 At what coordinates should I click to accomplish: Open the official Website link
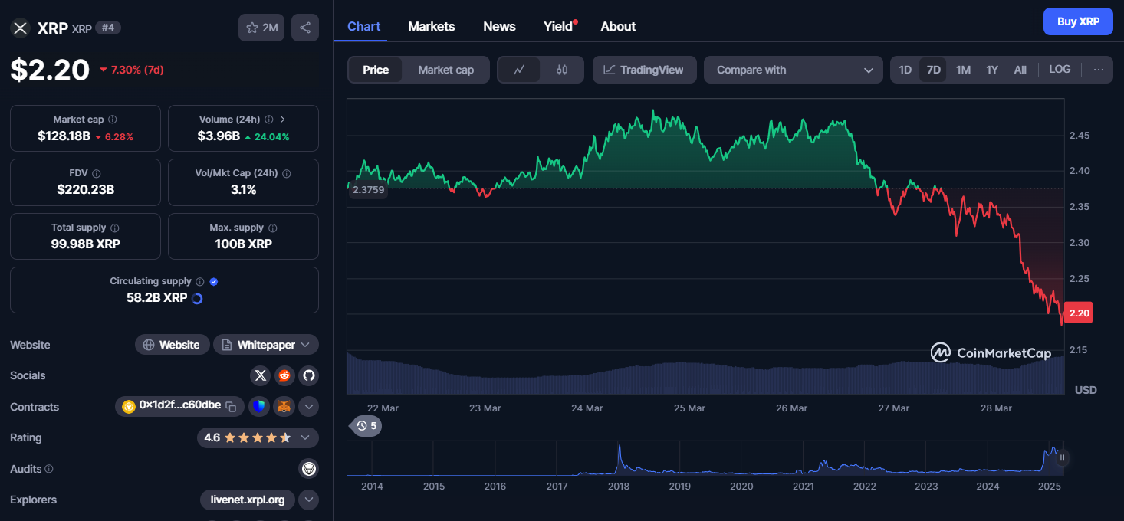pyautogui.click(x=172, y=345)
